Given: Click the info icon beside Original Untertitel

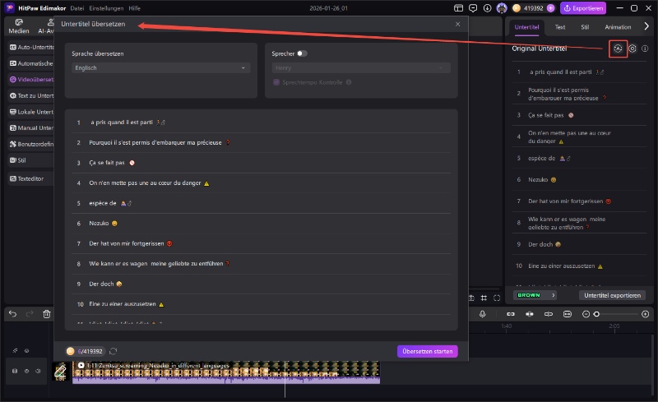Looking at the screenshot, I should pos(645,49).
